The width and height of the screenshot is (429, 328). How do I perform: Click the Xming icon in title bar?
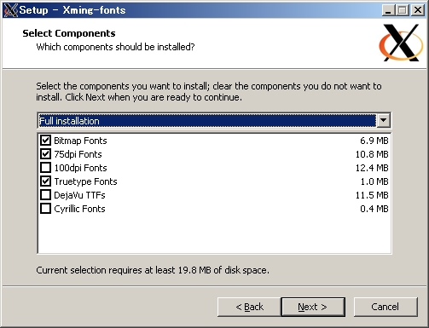point(11,10)
